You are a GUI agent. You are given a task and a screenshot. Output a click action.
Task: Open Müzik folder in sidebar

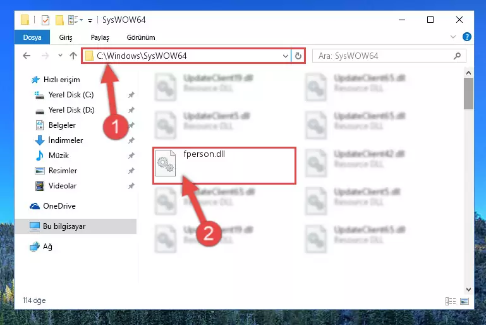[59, 156]
